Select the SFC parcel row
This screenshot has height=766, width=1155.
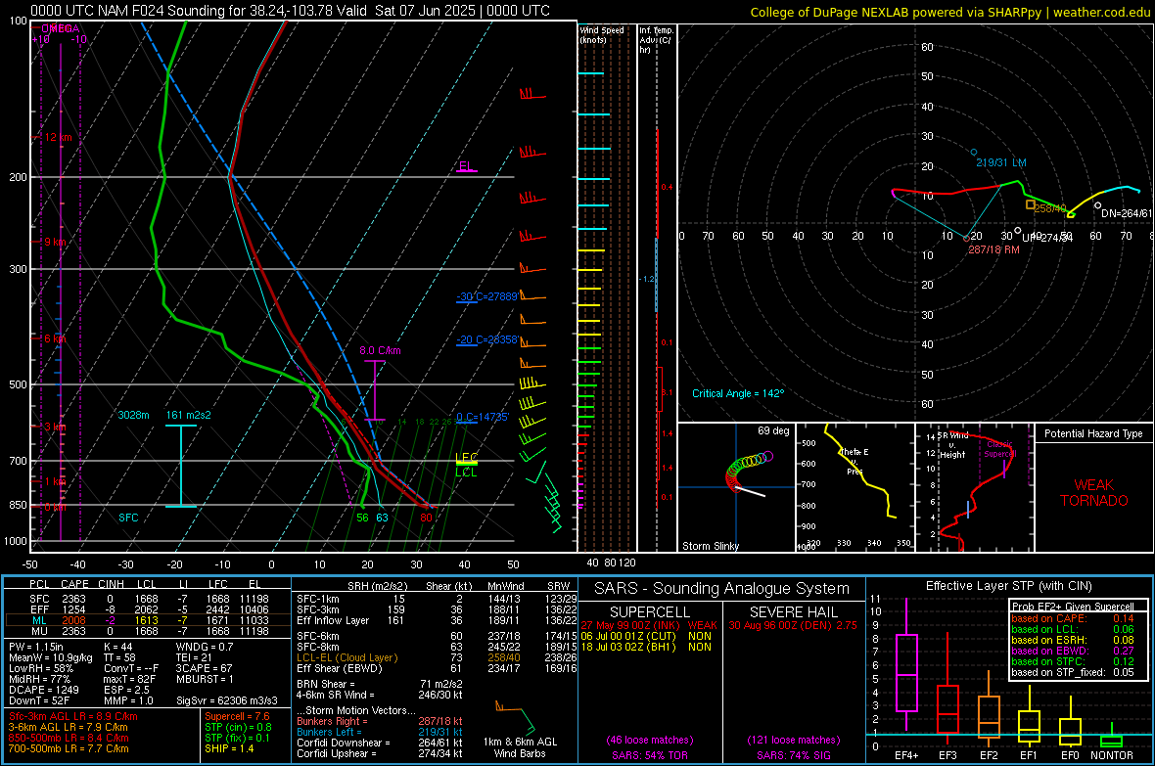(x=149, y=599)
